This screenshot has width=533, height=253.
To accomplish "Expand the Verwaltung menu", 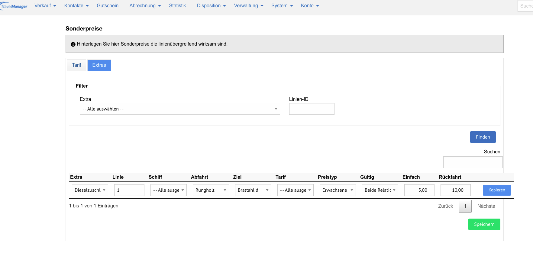I will 249,6.
